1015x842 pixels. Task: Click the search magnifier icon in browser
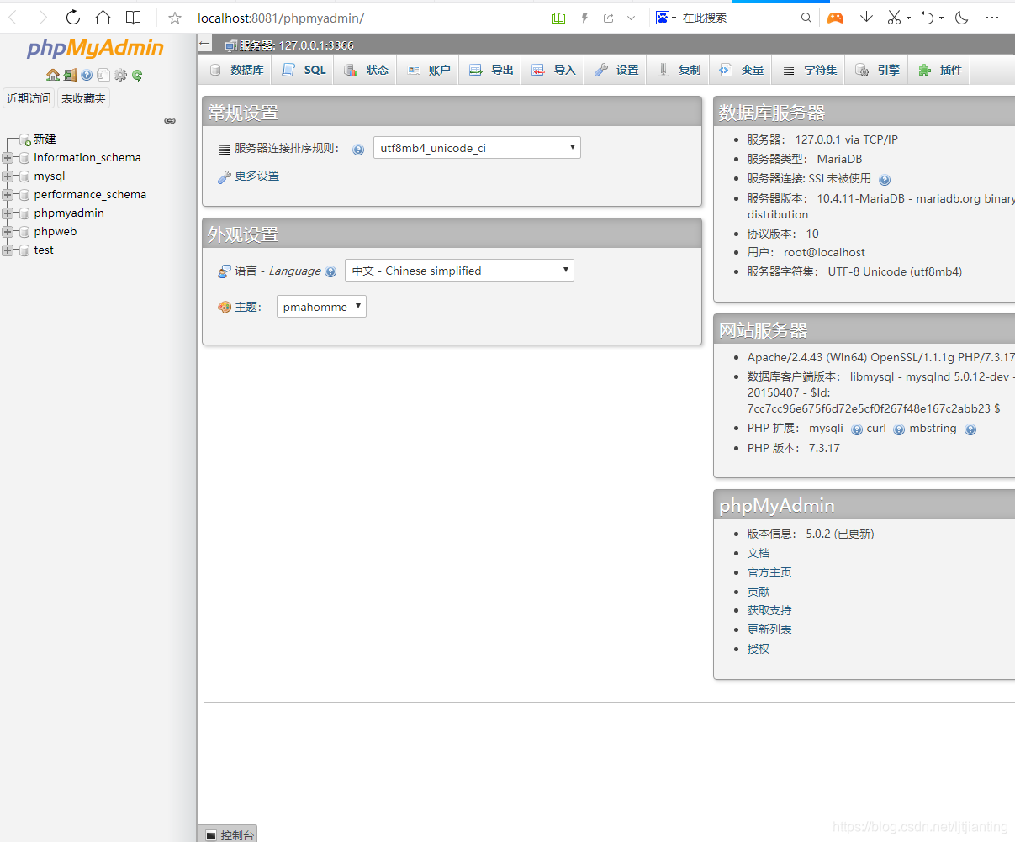806,18
